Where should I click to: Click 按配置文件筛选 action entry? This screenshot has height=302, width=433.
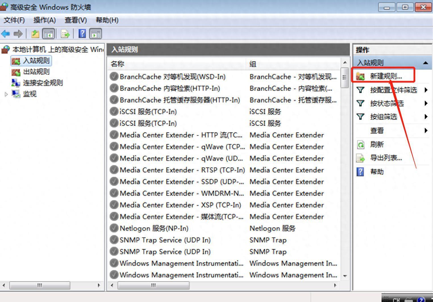(x=394, y=90)
